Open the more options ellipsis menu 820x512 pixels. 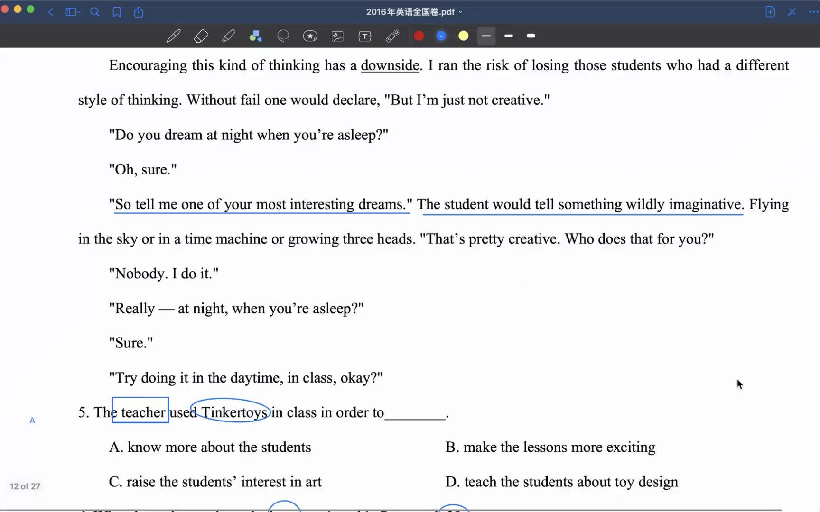813,12
